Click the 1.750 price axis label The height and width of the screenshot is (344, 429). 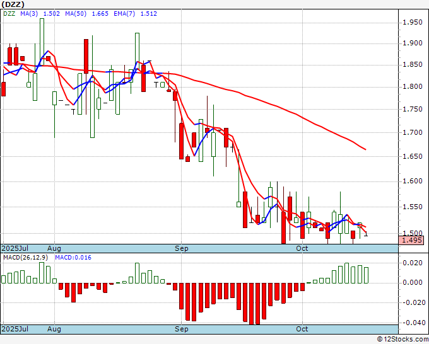(x=413, y=109)
